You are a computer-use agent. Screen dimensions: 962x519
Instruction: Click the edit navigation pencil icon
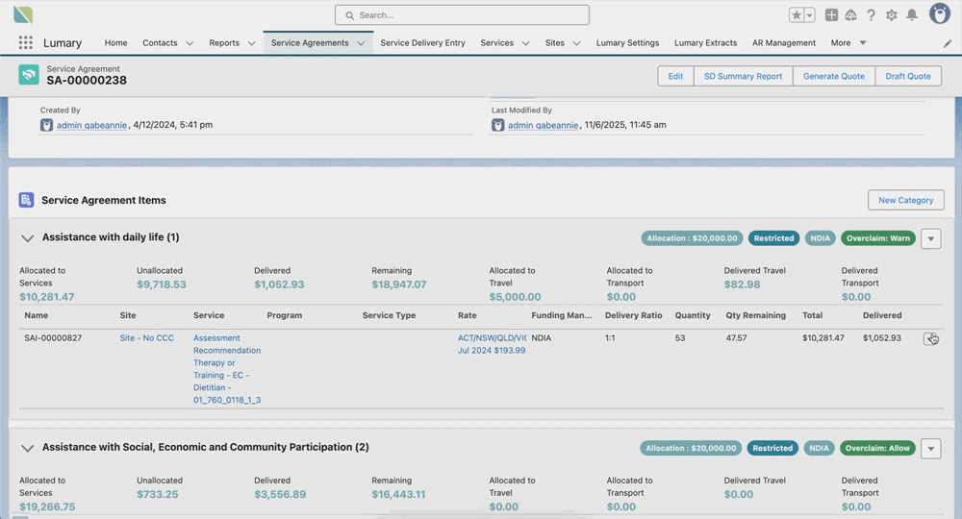(x=948, y=43)
